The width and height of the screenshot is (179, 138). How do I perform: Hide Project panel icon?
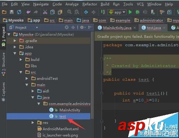coord(90,28)
